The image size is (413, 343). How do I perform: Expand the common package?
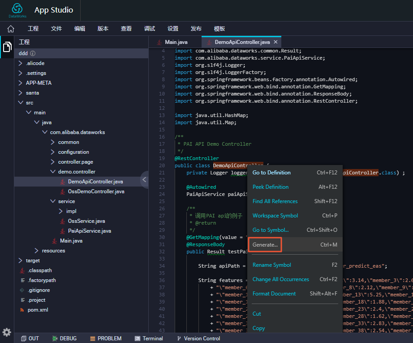click(52, 142)
